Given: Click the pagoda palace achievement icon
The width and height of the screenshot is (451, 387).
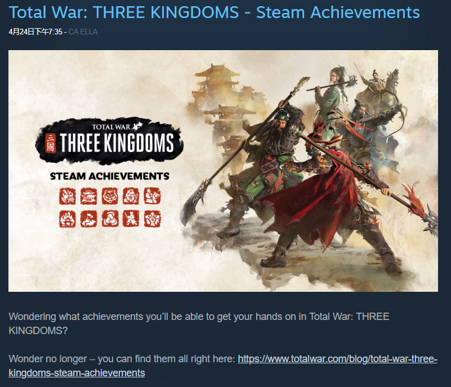Looking at the screenshot, I should click(88, 196).
